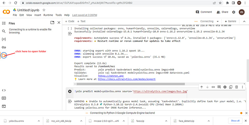249x125 pixels.
Task: Select the export cell run bracket
Action: (70, 29)
